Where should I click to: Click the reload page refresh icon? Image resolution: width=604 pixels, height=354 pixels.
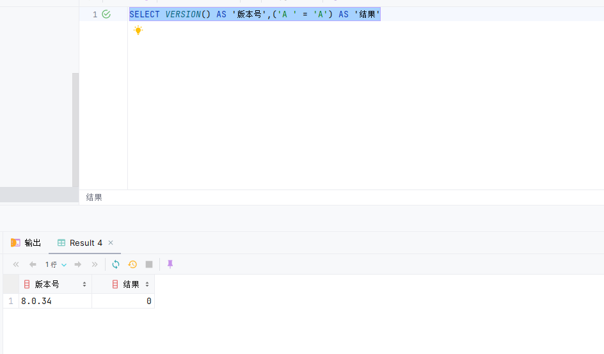point(116,264)
